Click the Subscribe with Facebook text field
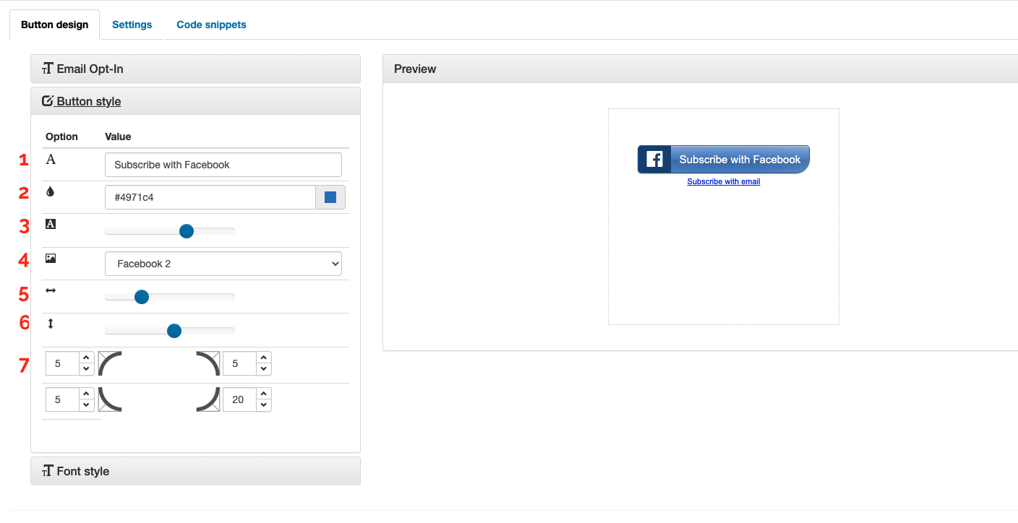1018x523 pixels. coord(223,165)
